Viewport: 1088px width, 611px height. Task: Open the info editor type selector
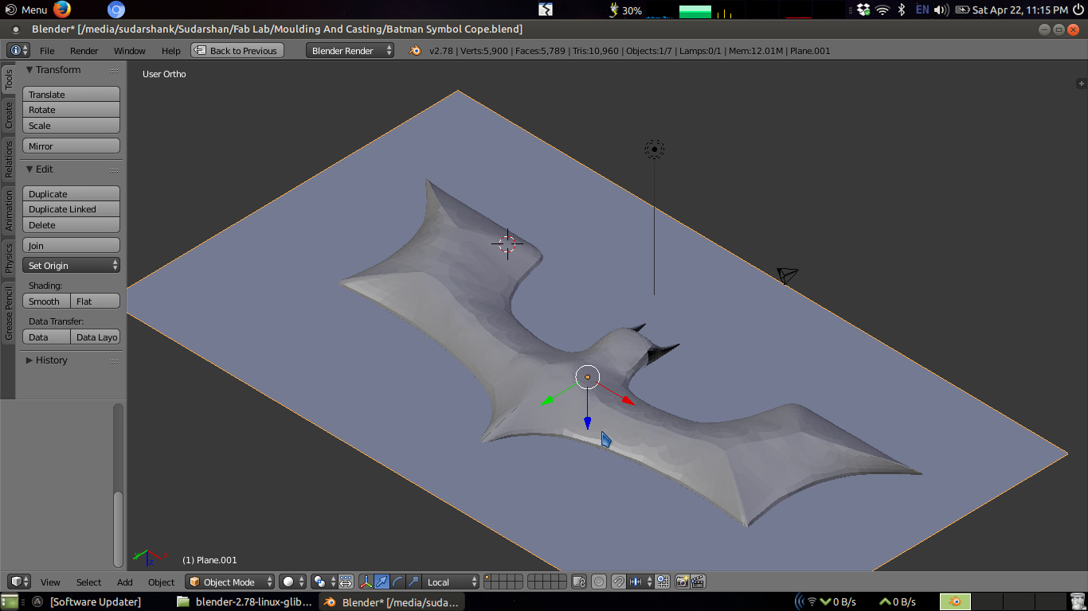[x=18, y=50]
